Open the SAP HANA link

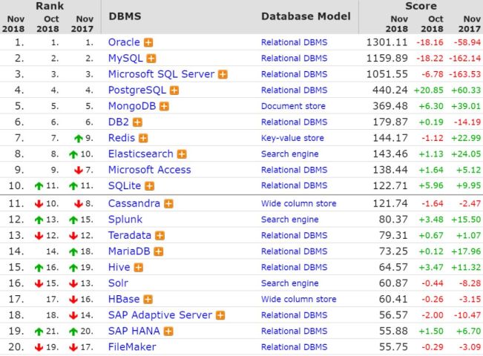coord(134,332)
